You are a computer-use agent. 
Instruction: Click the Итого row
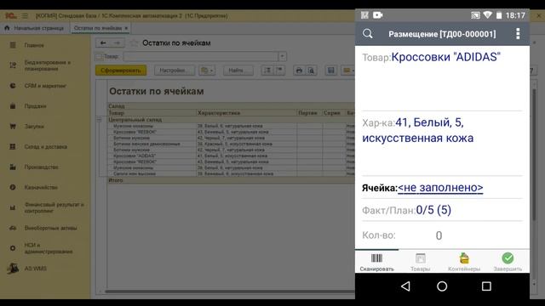(231, 180)
